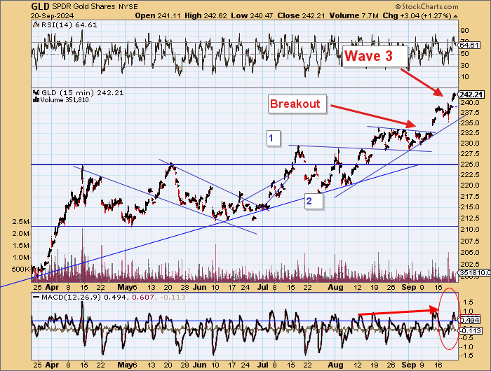The width and height of the screenshot is (491, 371).
Task: Select the High 242.62 value
Action: [206, 15]
